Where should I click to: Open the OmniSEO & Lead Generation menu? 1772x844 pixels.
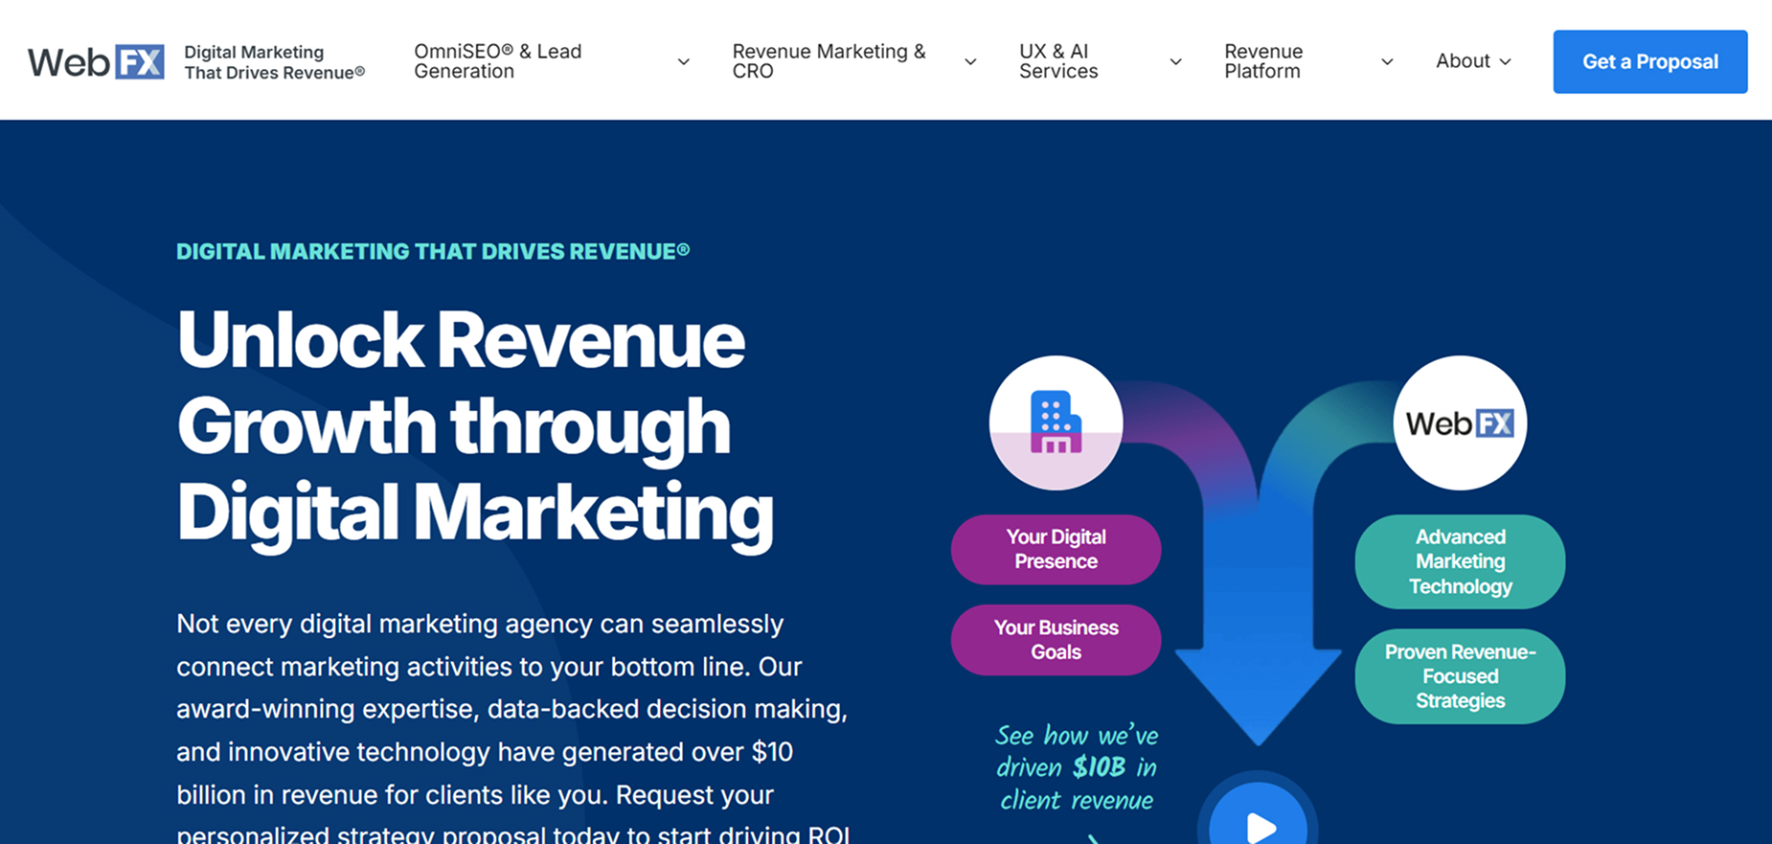pyautogui.click(x=497, y=61)
